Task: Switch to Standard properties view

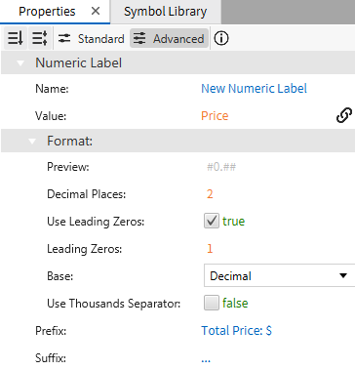Action: pos(91,39)
